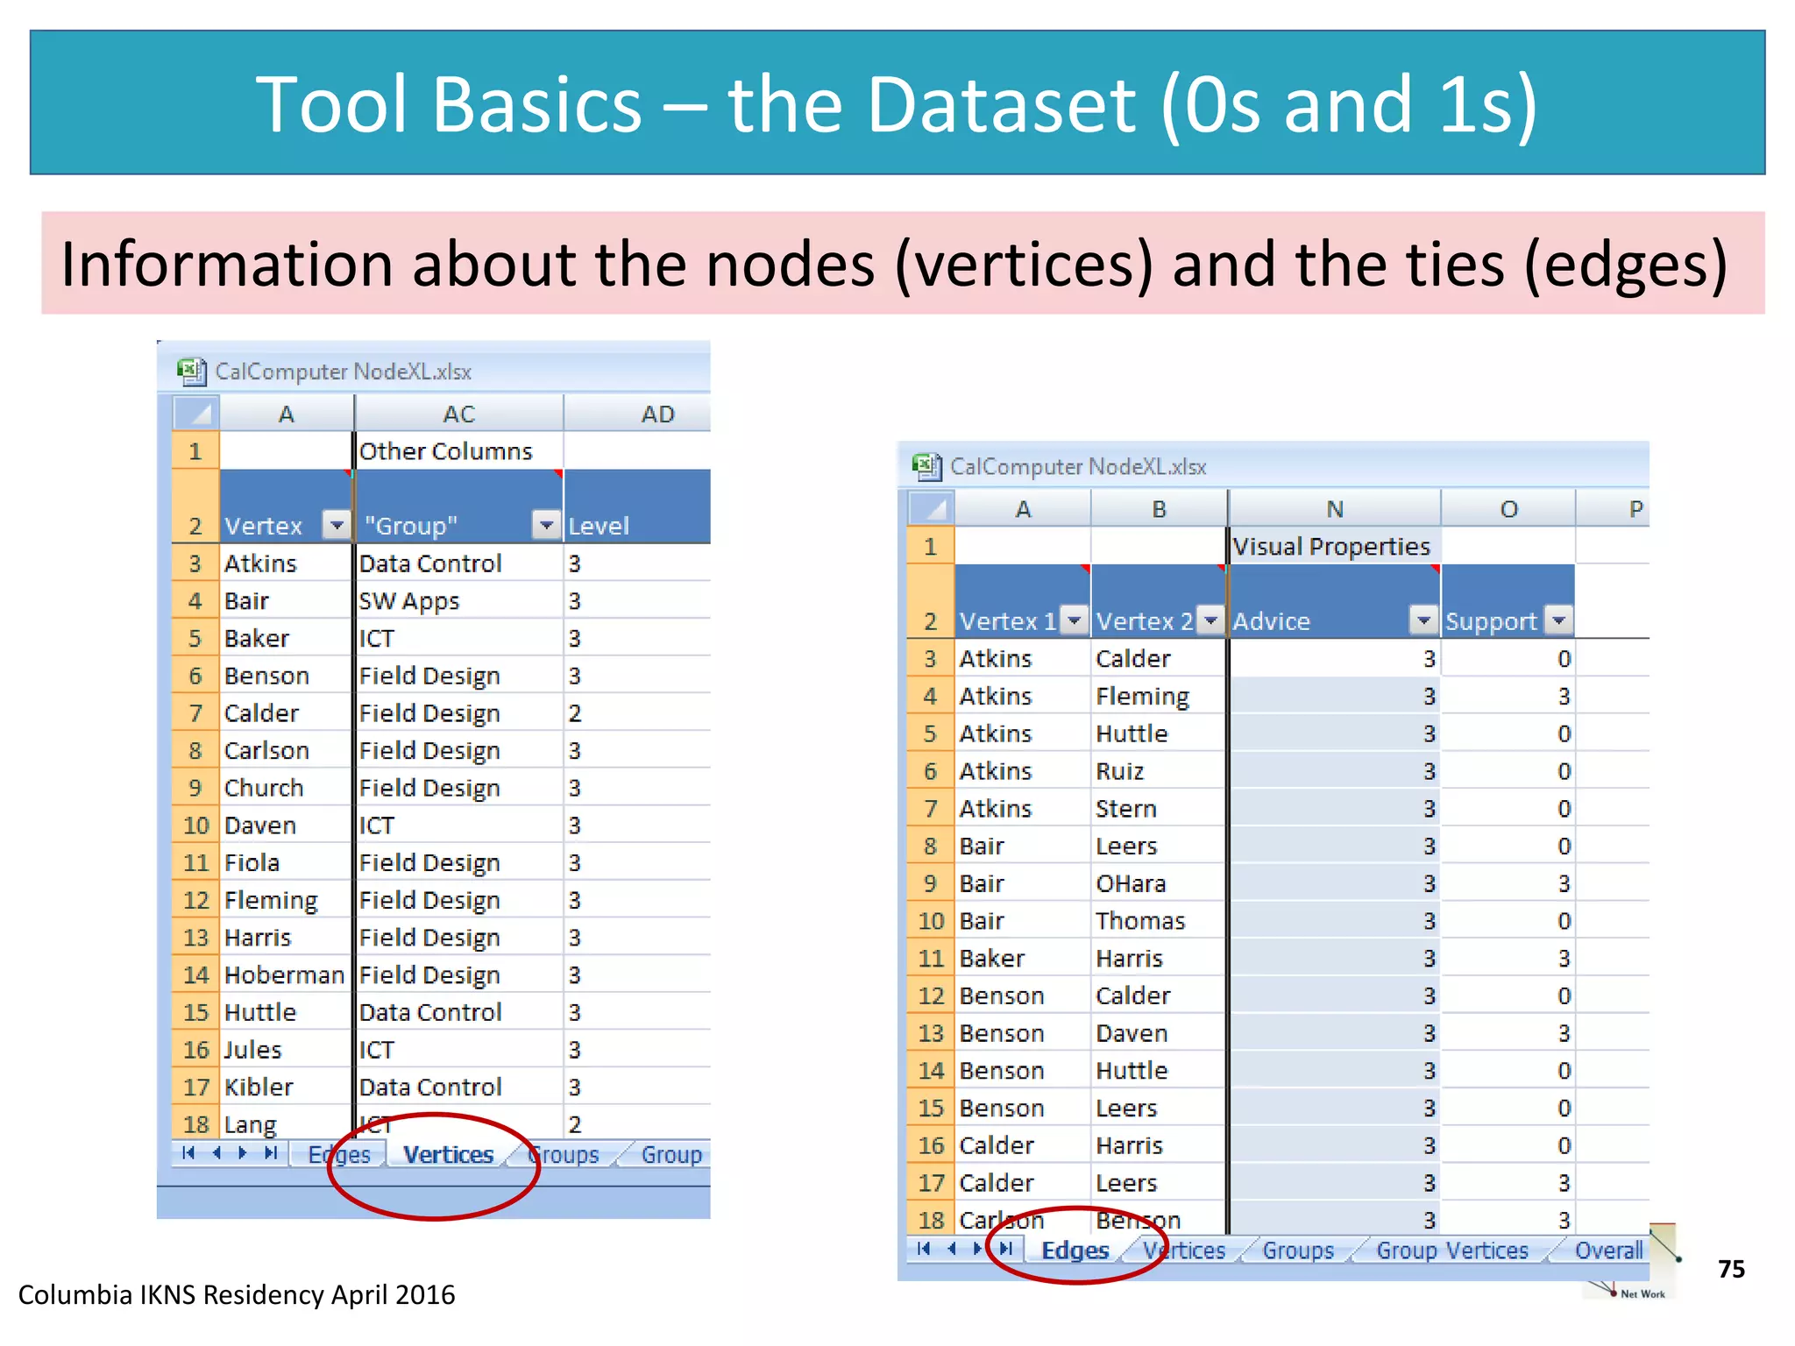Screen dimensions: 1795x1346
Task: Click the 'Visual Properties' cell
Action: click(1334, 547)
